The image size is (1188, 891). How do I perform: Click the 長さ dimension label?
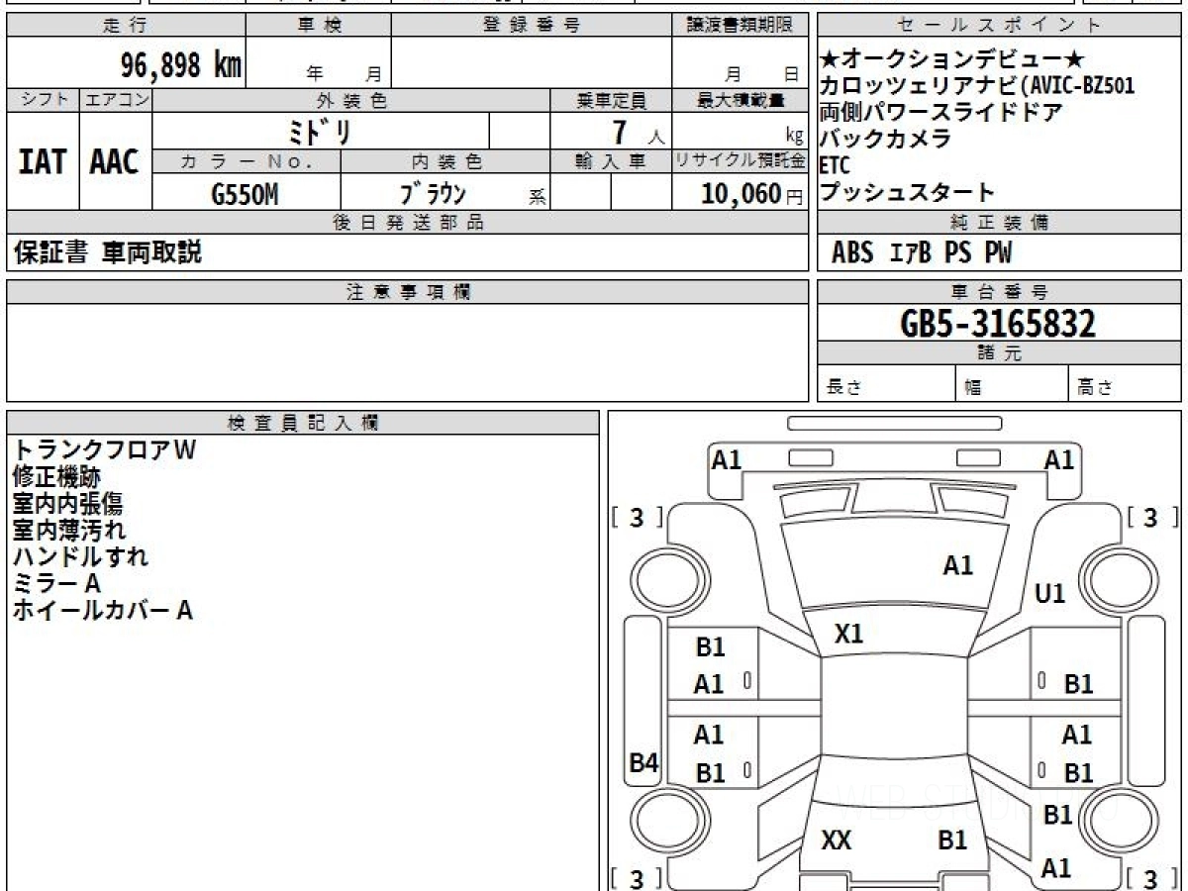(x=844, y=388)
